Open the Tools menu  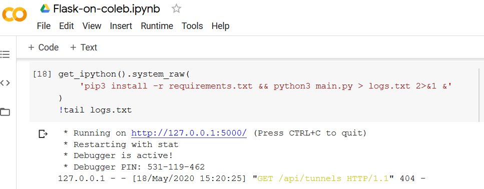point(192,26)
